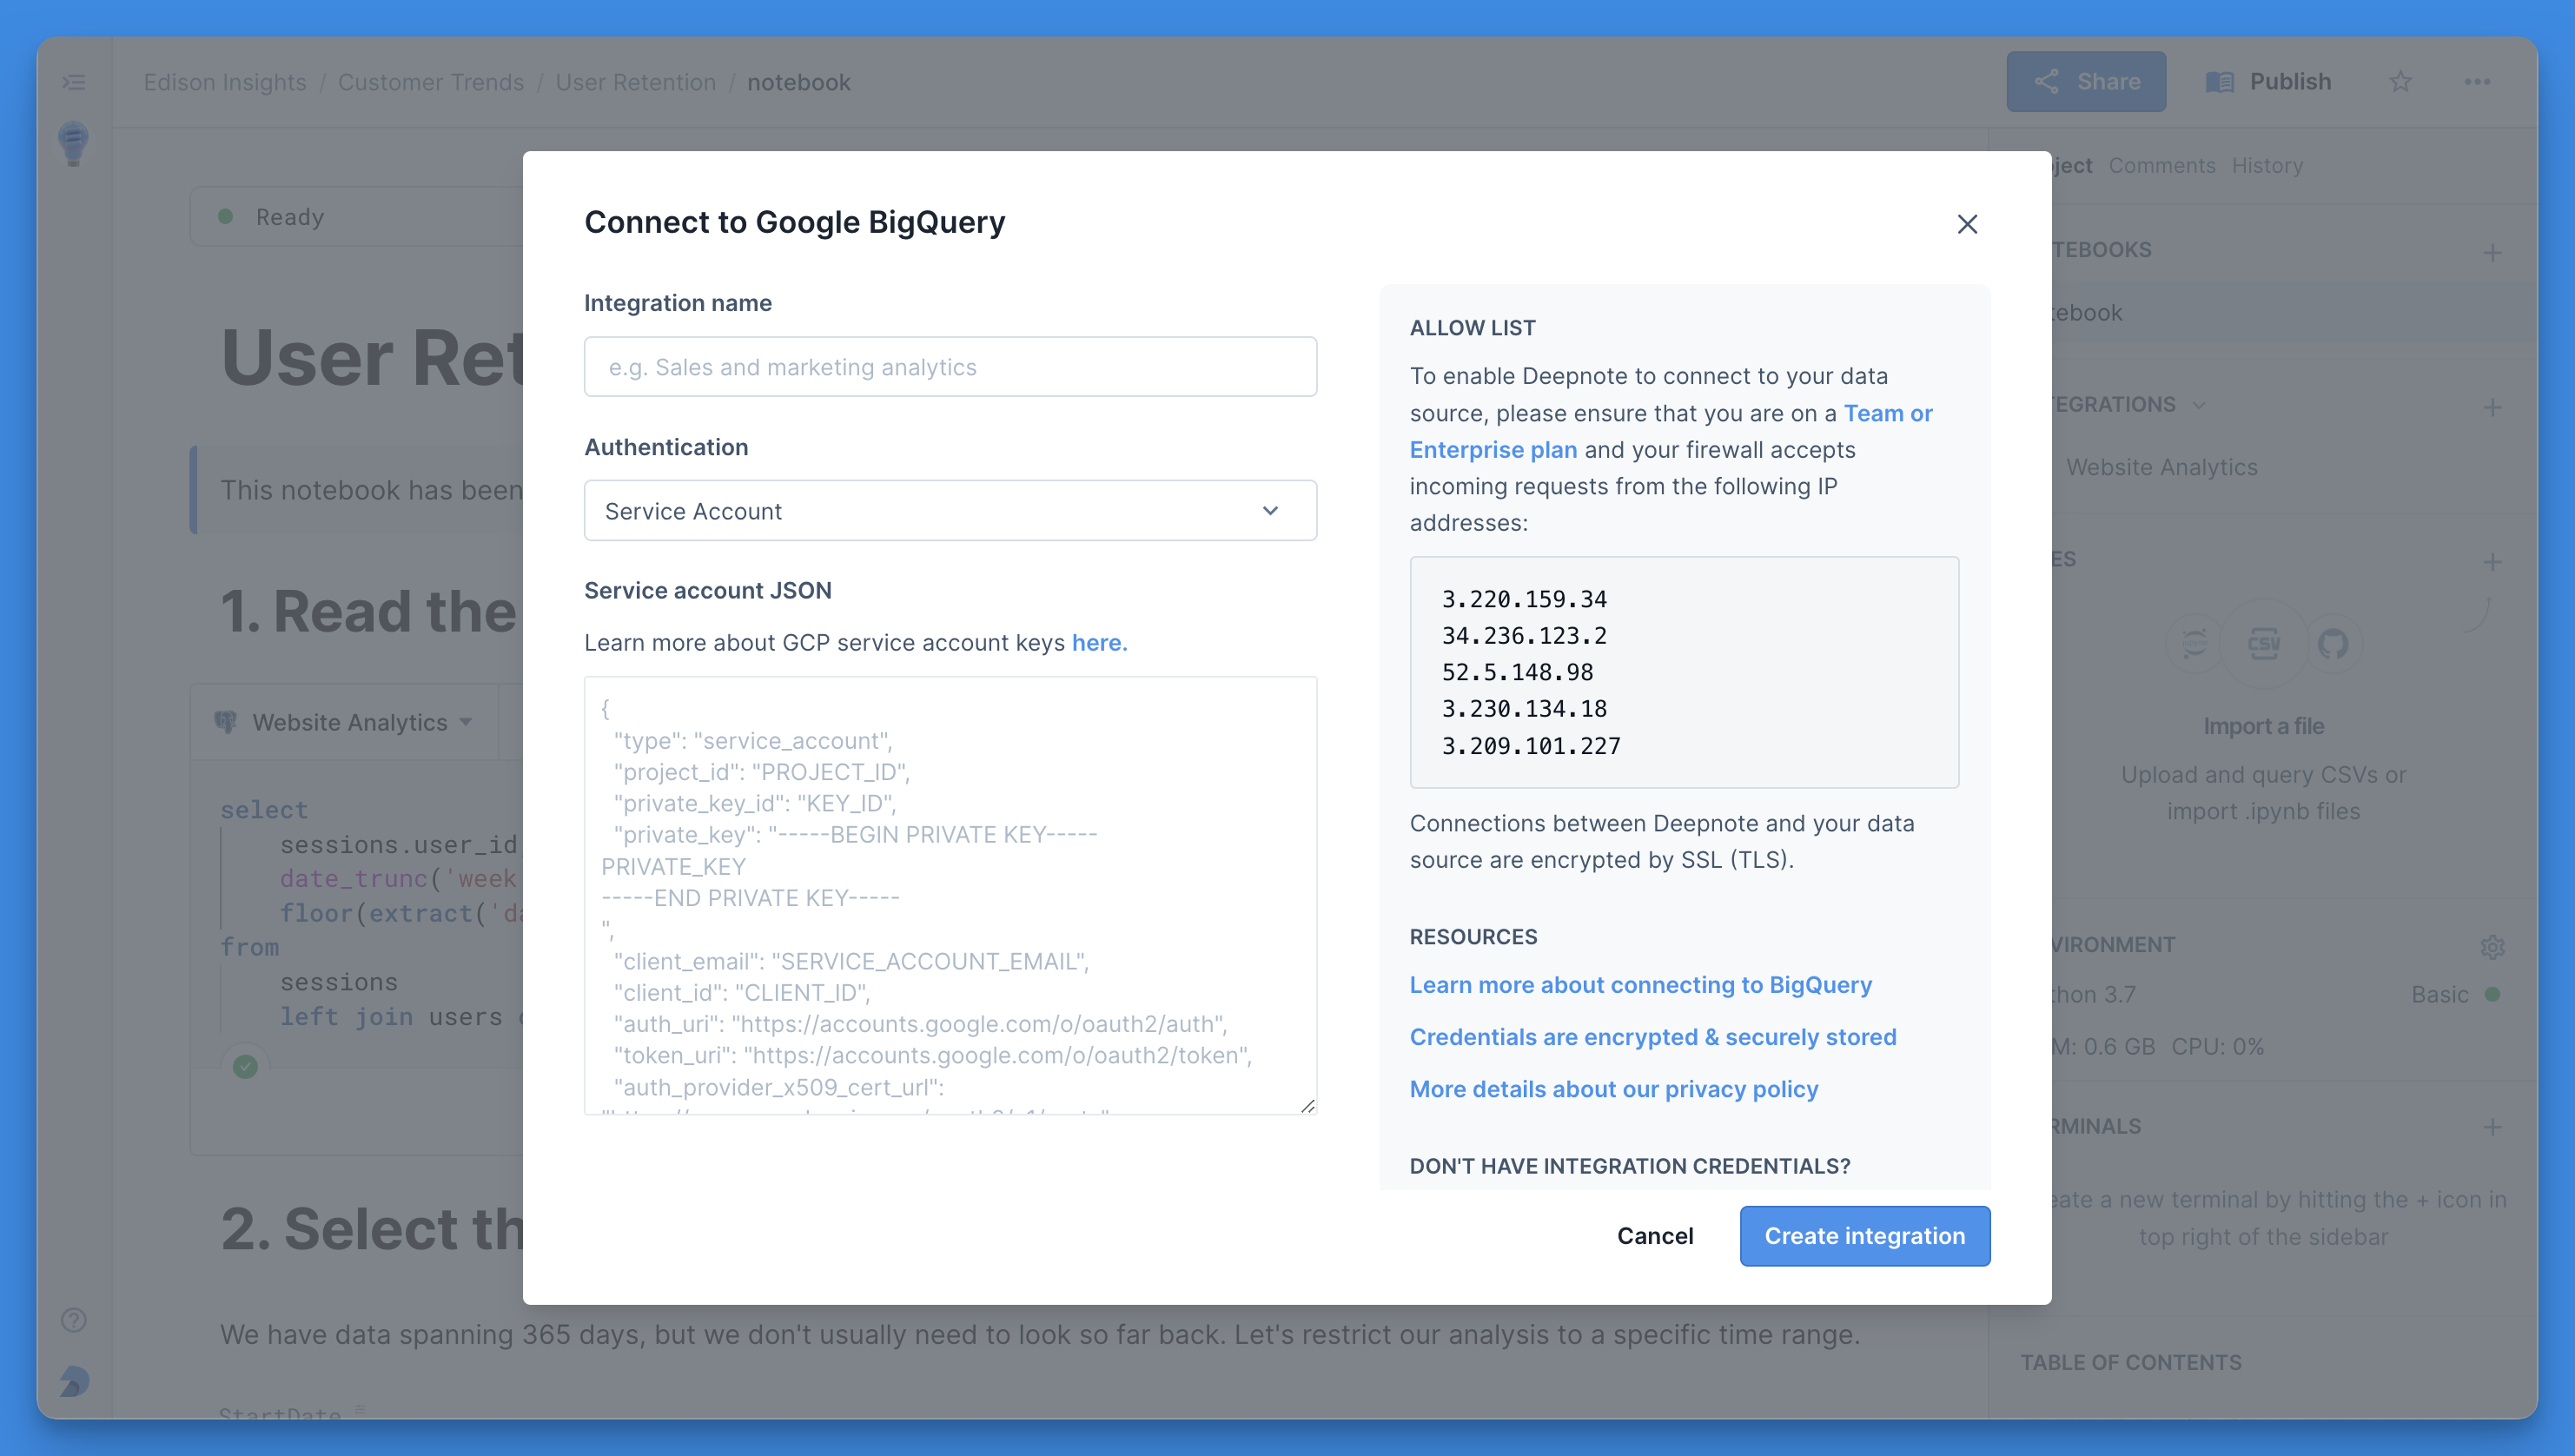2575x1456 pixels.
Task: Click the Share button in the header
Action: pyautogui.click(x=2085, y=82)
